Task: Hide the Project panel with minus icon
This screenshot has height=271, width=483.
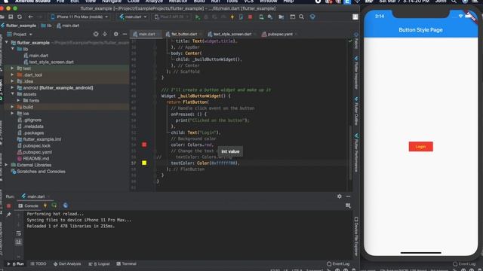Action: (x=125, y=34)
